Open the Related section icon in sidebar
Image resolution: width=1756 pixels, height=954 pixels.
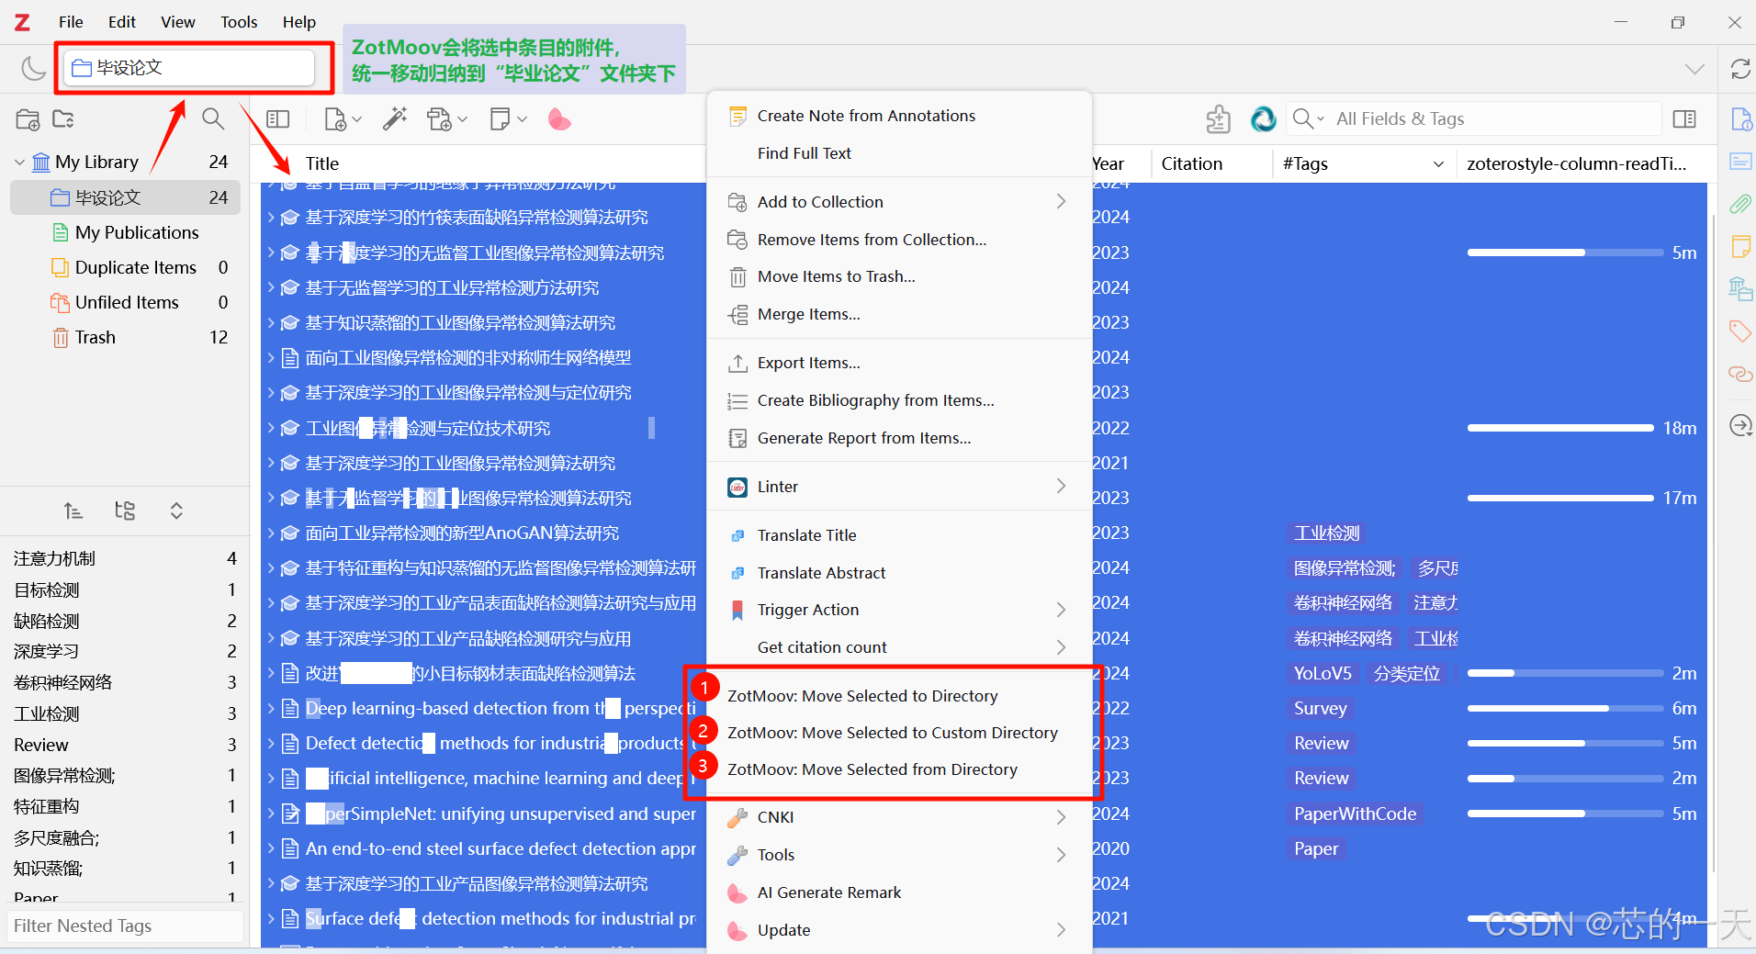[x=1740, y=374]
